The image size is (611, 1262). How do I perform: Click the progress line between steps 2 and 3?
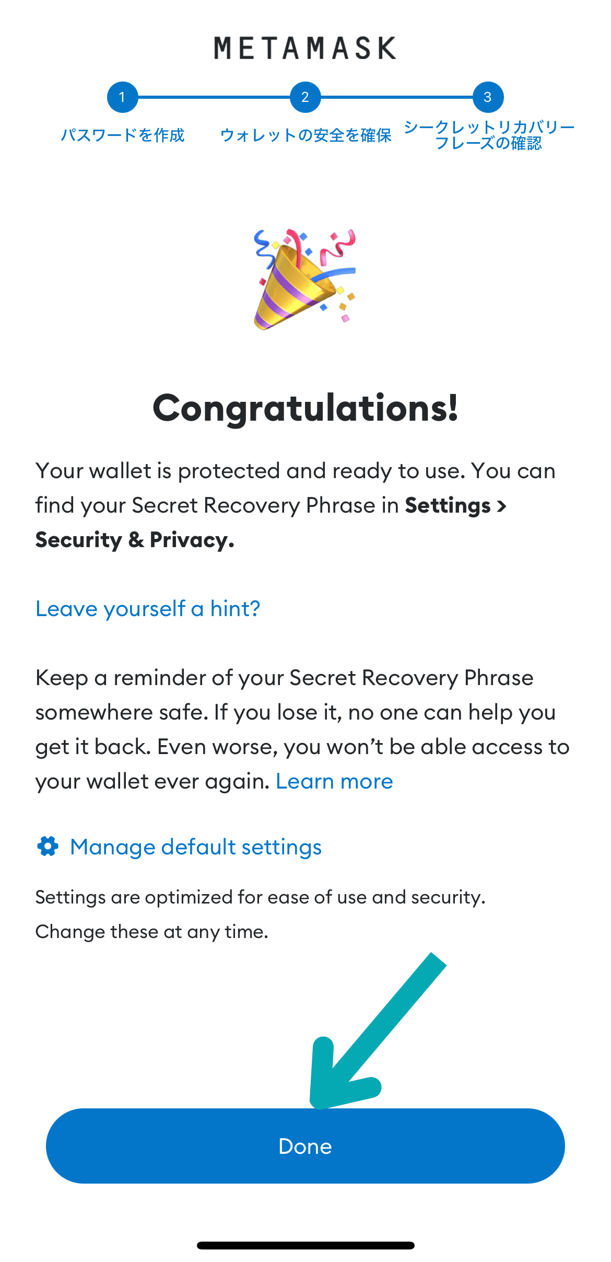[396, 97]
